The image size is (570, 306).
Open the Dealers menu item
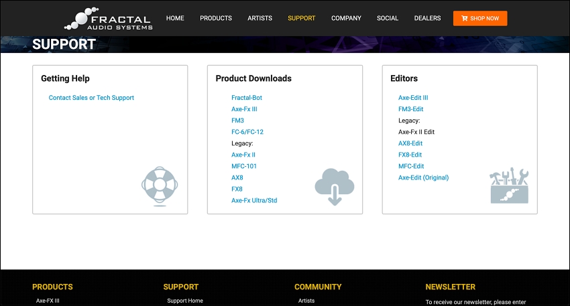pos(428,18)
